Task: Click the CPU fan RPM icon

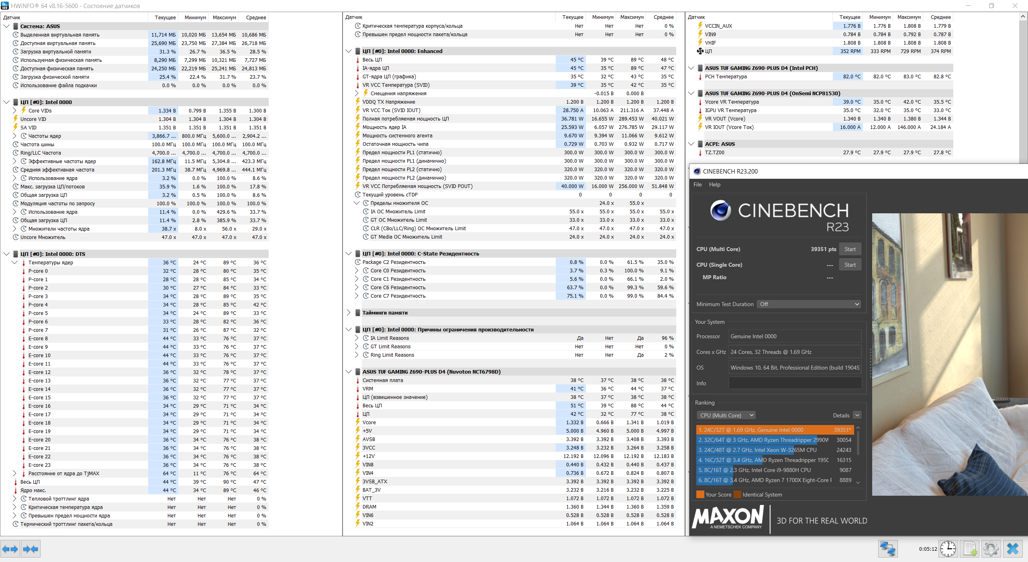Action: 700,51
